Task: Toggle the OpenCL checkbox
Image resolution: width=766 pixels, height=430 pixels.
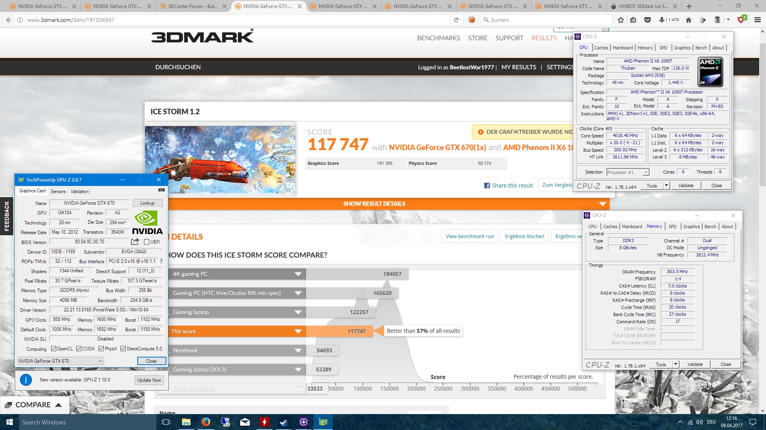Action: point(54,349)
